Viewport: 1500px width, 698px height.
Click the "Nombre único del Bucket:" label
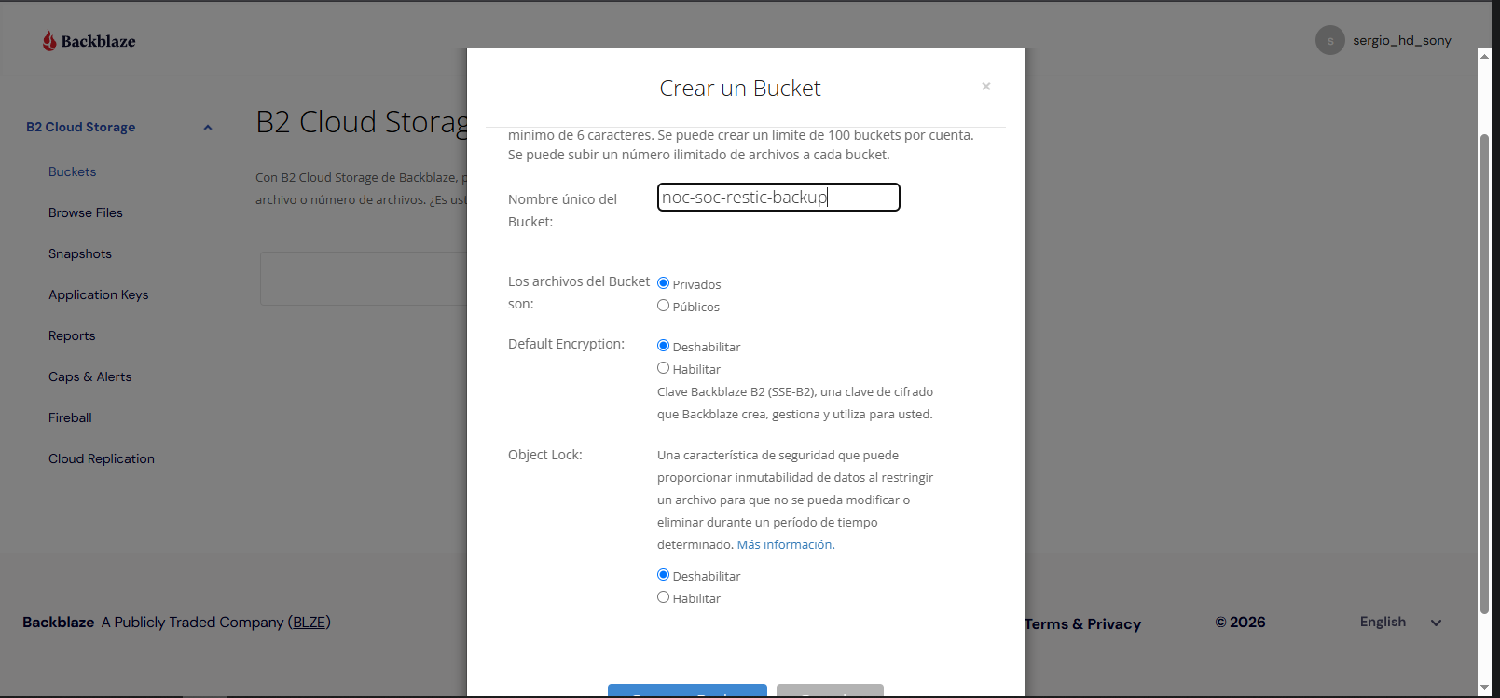[x=562, y=211]
